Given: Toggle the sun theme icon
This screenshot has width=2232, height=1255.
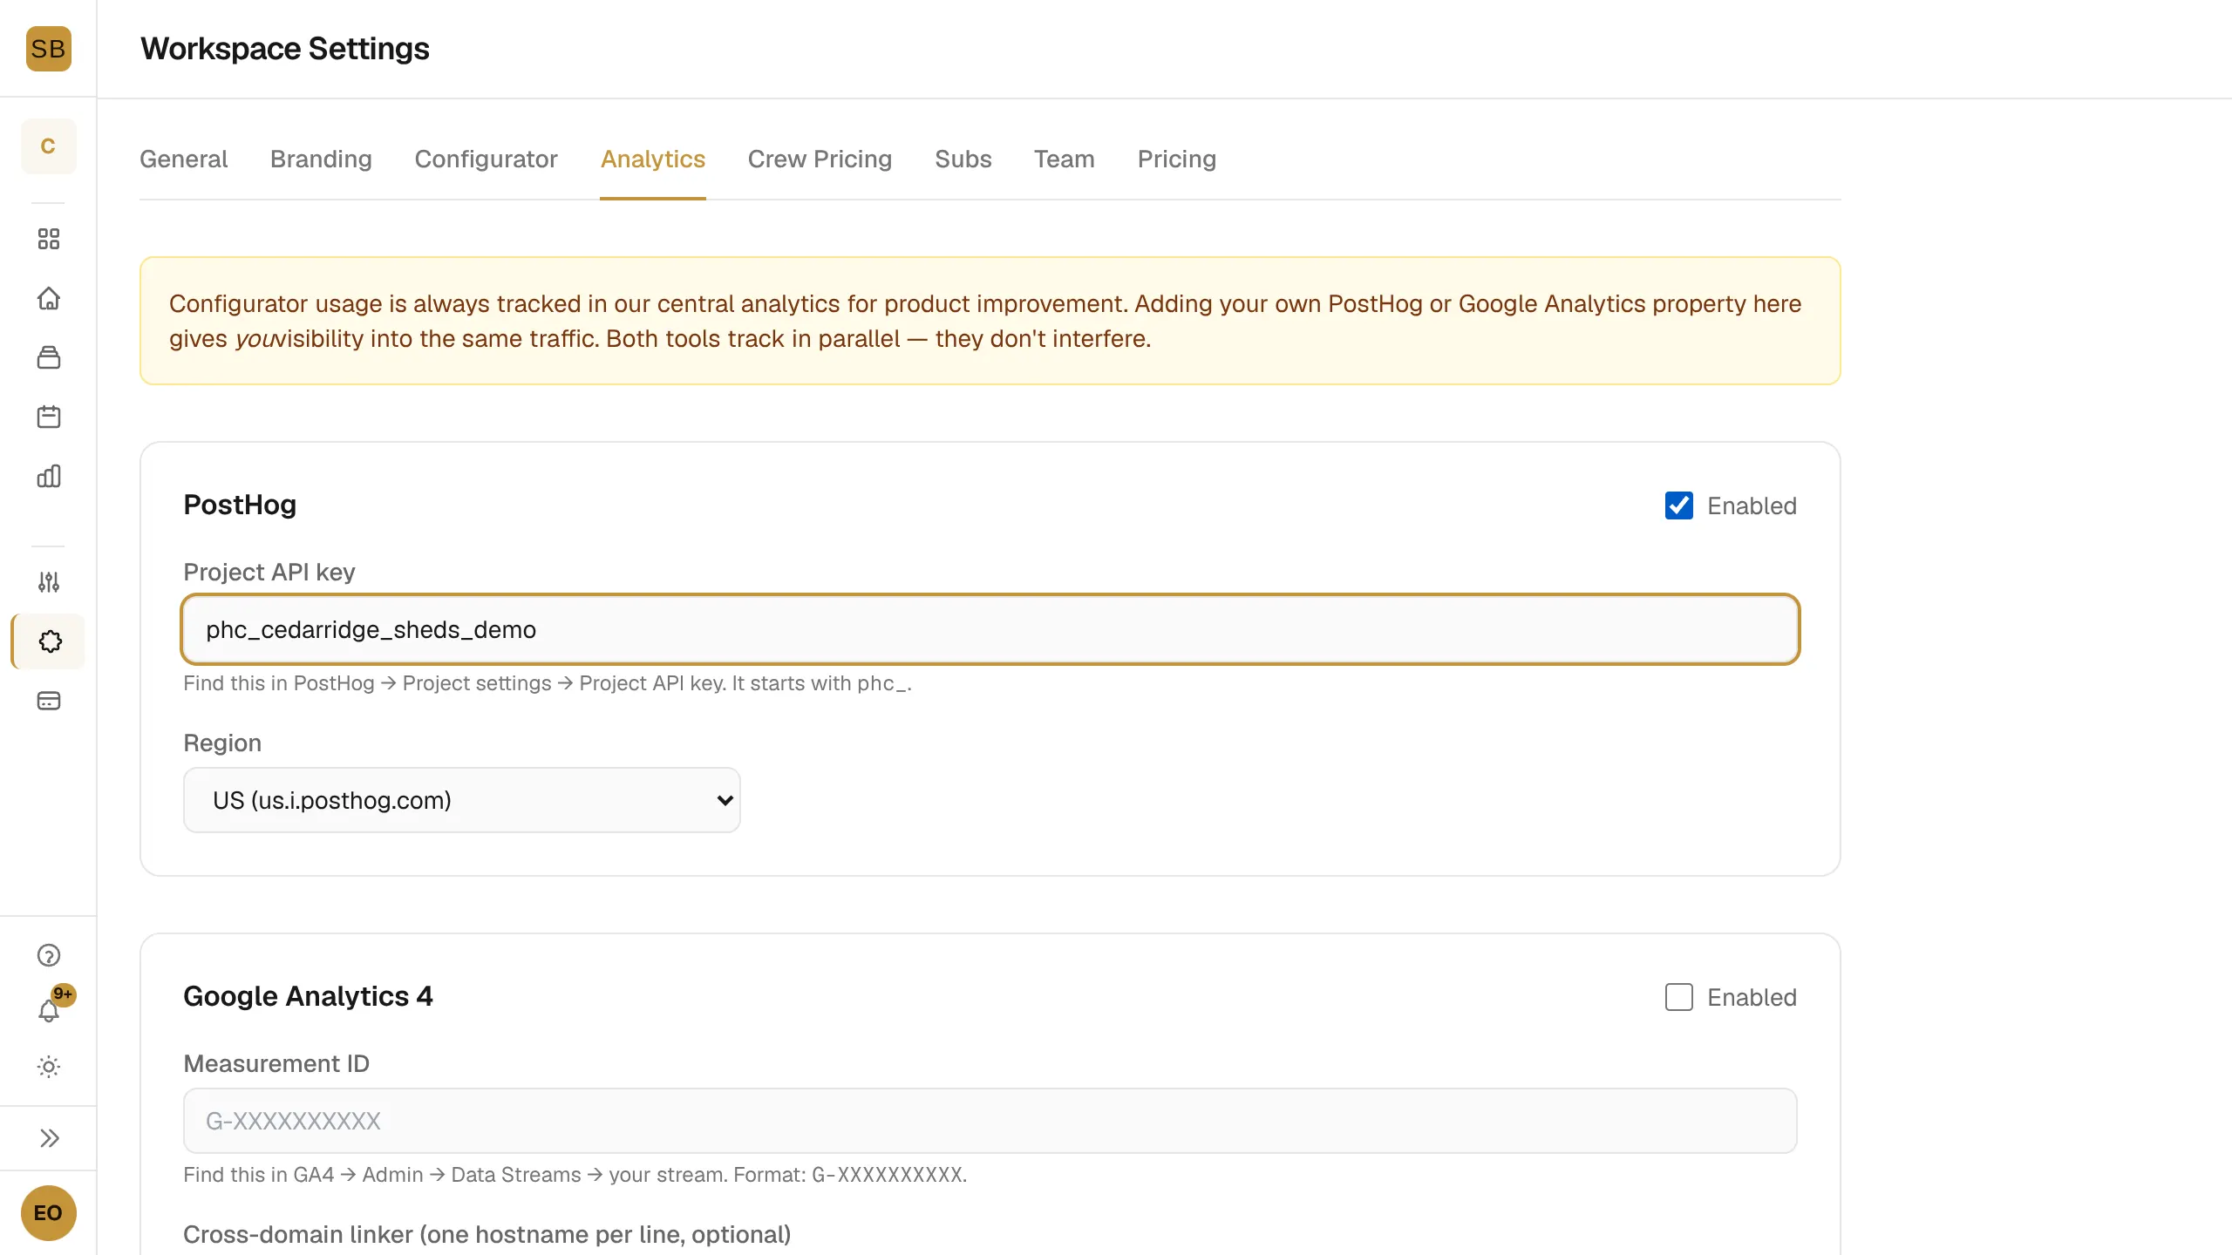Looking at the screenshot, I should click(x=48, y=1067).
